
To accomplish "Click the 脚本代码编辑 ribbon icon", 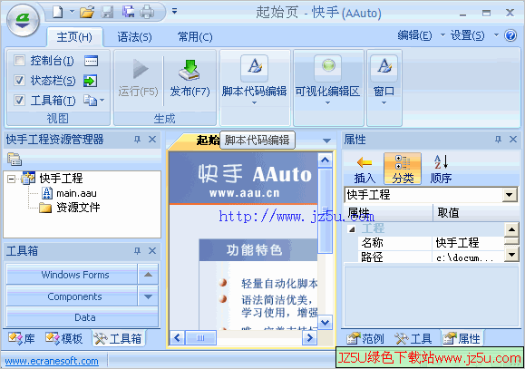I will click(x=255, y=68).
